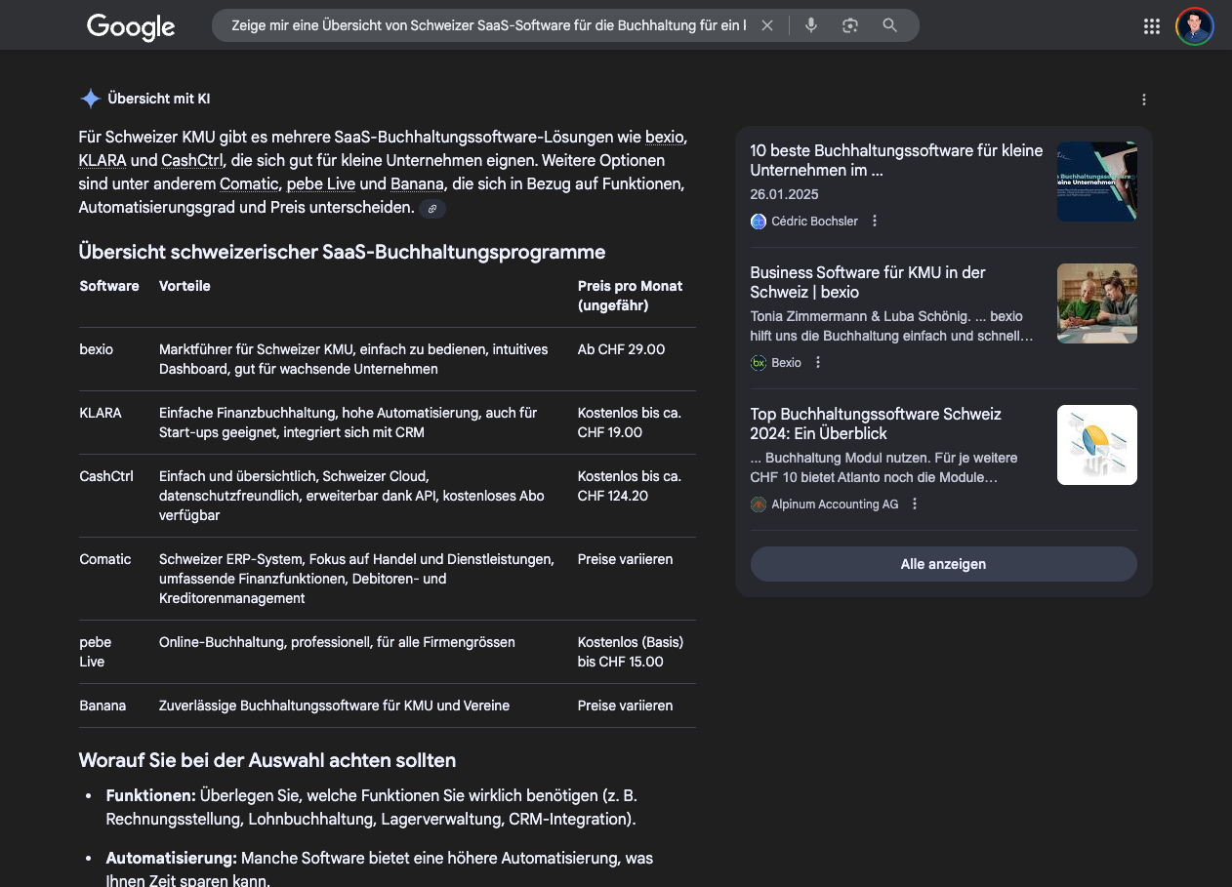The width and height of the screenshot is (1232, 887).
Task: Open options menu next to Alpinum Accounting AG
Action: [x=915, y=504]
